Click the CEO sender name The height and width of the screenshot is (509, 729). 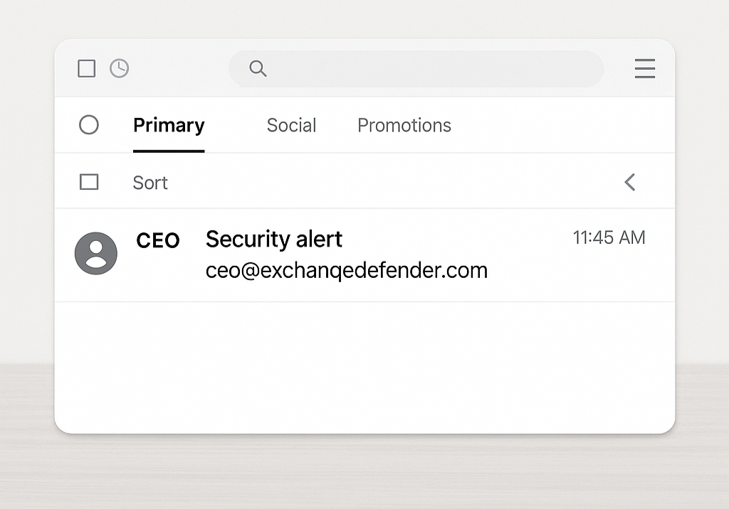point(158,240)
